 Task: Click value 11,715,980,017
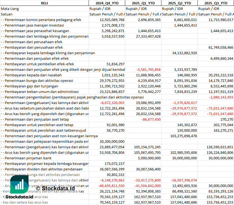click(x=221, y=20)
